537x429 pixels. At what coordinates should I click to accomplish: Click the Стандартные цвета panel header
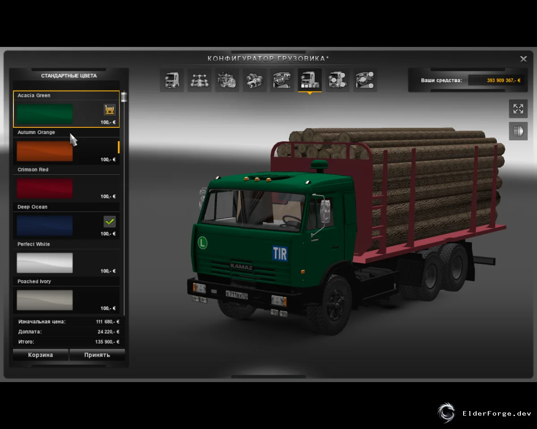click(x=69, y=76)
